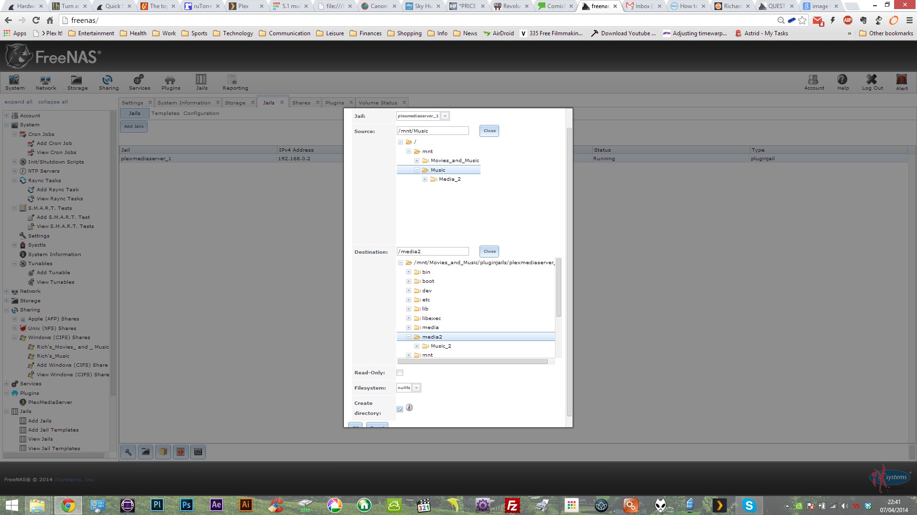Switch to the Settings tab
The image size is (917, 515).
coord(132,103)
